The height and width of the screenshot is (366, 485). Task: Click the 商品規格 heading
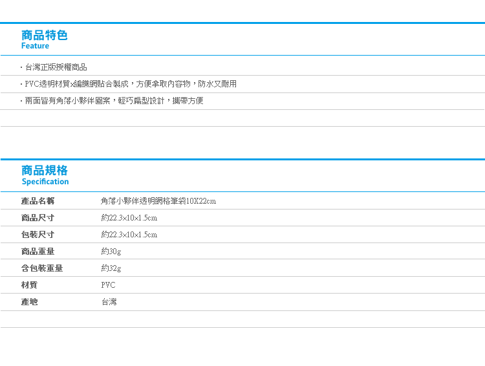[x=44, y=171]
